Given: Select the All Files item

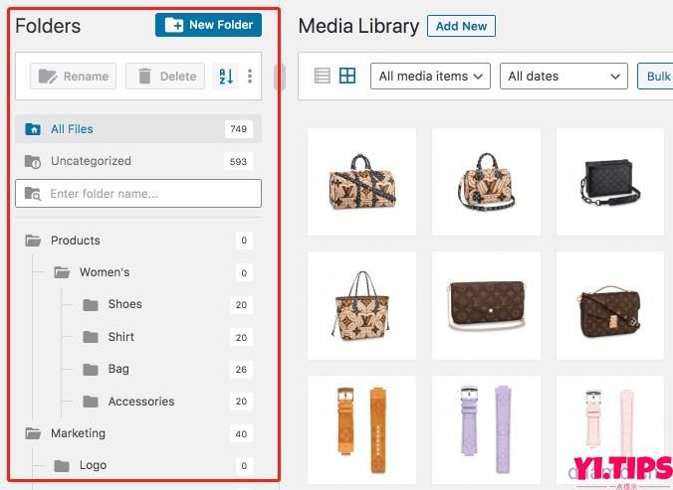Looking at the screenshot, I should (x=138, y=129).
